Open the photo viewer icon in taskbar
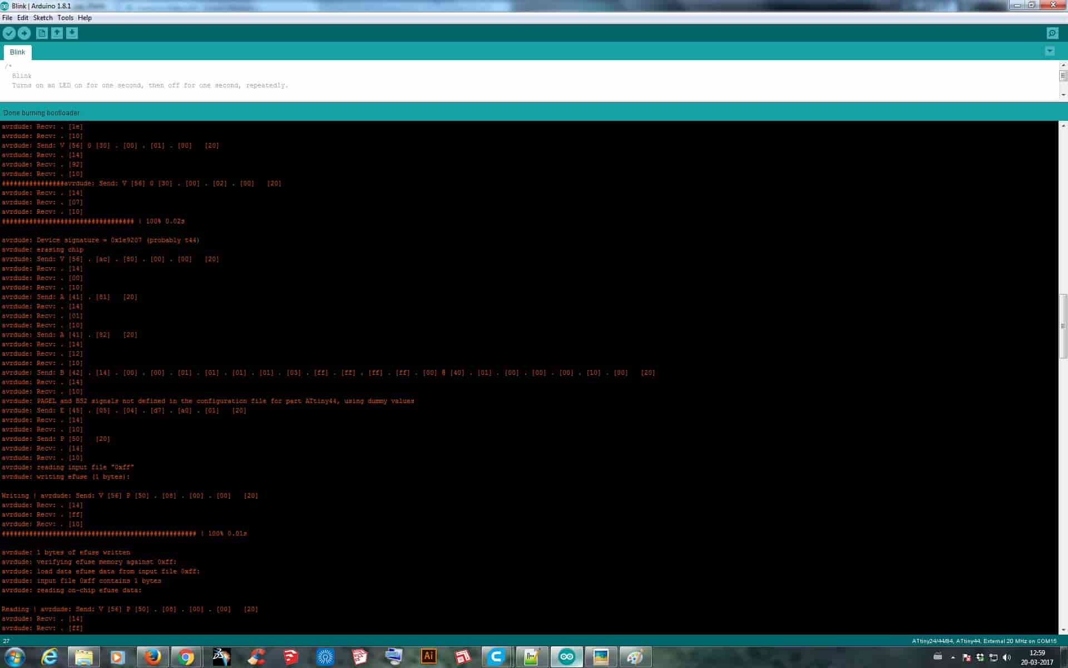This screenshot has width=1068, height=668. pyautogui.click(x=601, y=657)
